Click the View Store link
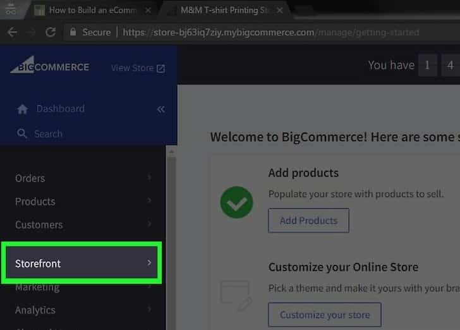 coord(132,68)
